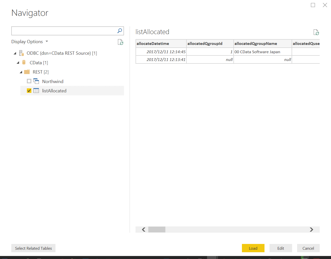Uncheck the listAllocated checkbox
This screenshot has height=259, width=331.
pos(29,91)
